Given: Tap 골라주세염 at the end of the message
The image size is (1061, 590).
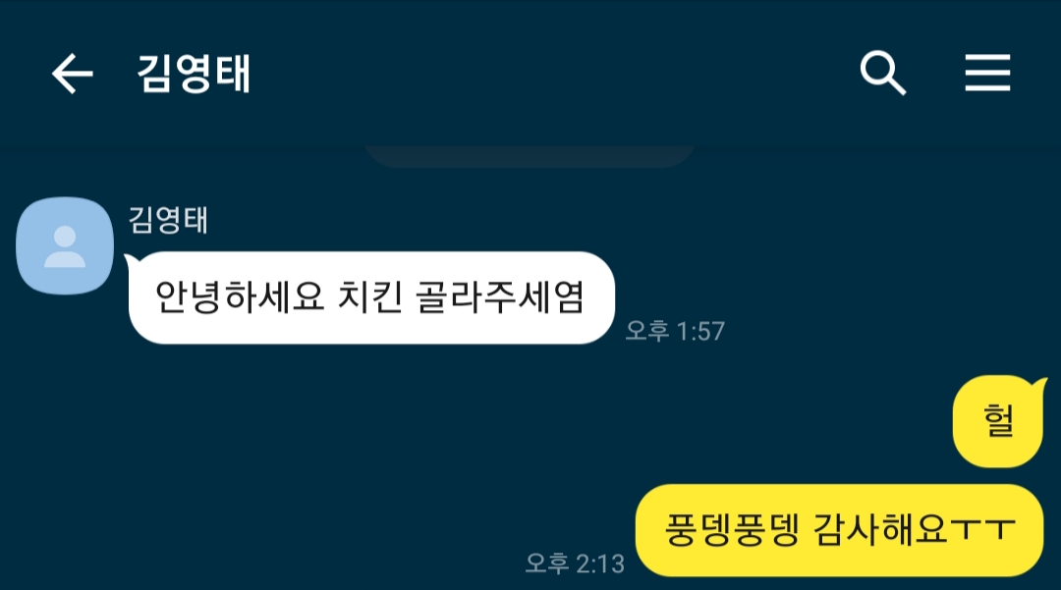Looking at the screenshot, I should (x=499, y=296).
